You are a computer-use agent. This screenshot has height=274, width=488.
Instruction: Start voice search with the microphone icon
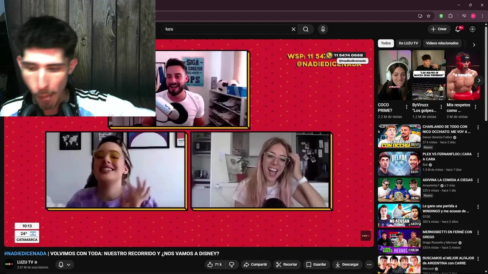[x=323, y=29]
